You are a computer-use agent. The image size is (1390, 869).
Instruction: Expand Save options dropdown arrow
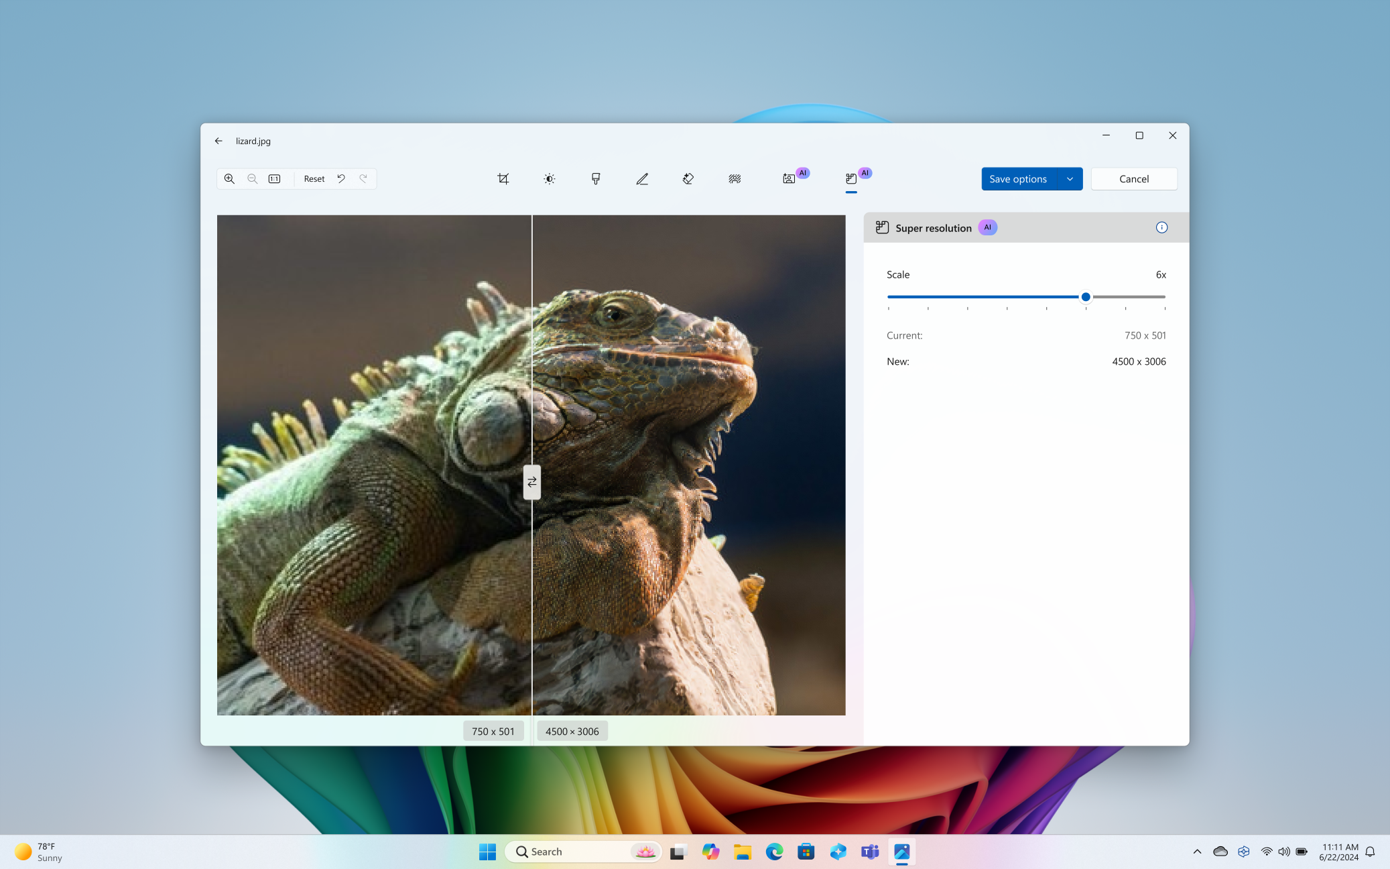click(1070, 178)
